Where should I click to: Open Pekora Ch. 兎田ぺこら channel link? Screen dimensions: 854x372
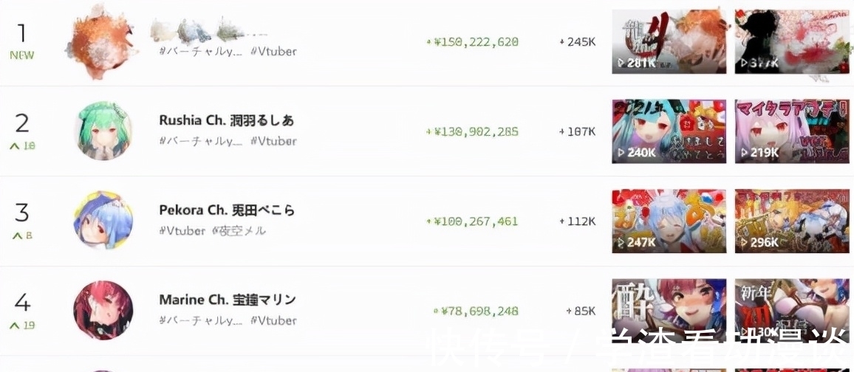coord(227,210)
